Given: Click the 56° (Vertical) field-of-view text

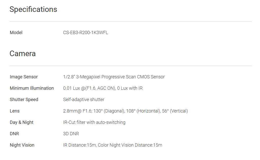Looking at the screenshot, I should tap(175, 111).
